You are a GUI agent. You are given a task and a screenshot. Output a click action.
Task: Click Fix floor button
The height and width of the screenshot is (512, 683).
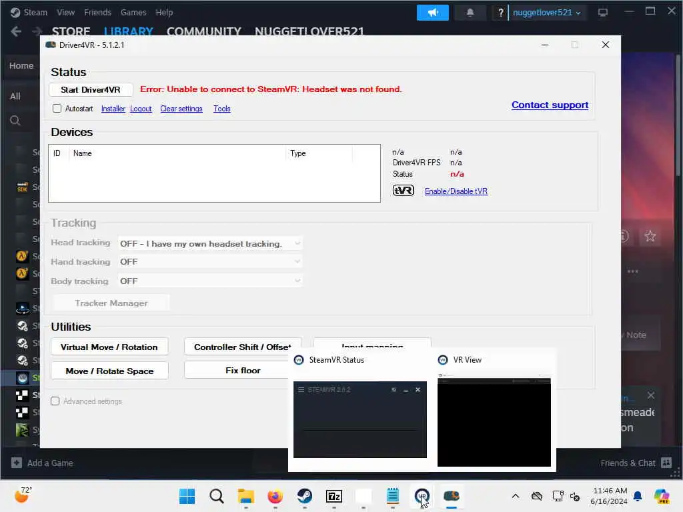[x=243, y=371]
